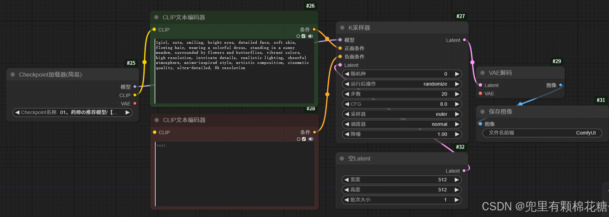Click the speaker icon in node #26
The height and width of the screenshot is (217, 609).
click(311, 36)
